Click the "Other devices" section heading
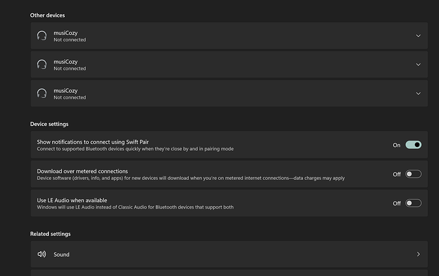Image resolution: width=439 pixels, height=276 pixels. click(x=47, y=15)
